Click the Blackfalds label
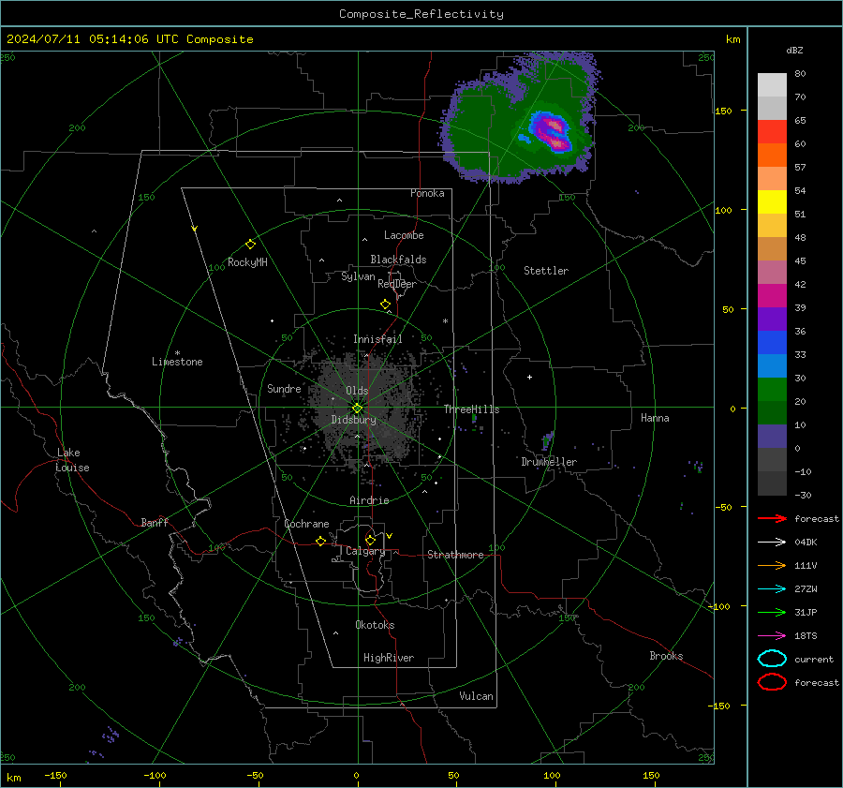This screenshot has height=788, width=843. 398,260
